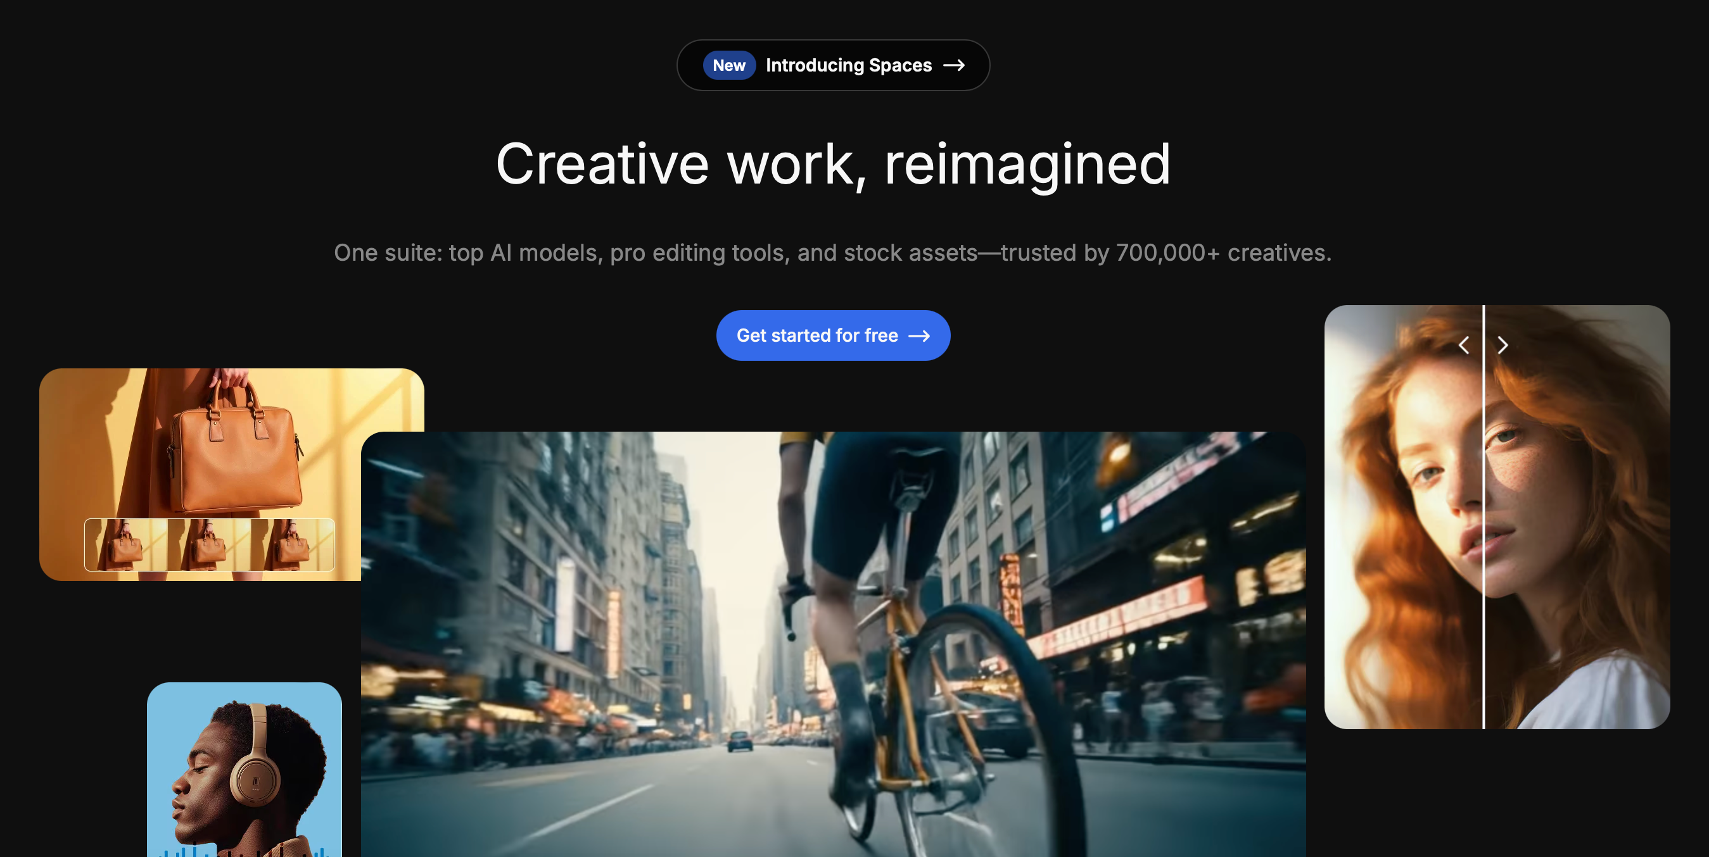This screenshot has width=1709, height=857.
Task: Click the arrow icon beside Introducing Spaces
Action: (954, 65)
